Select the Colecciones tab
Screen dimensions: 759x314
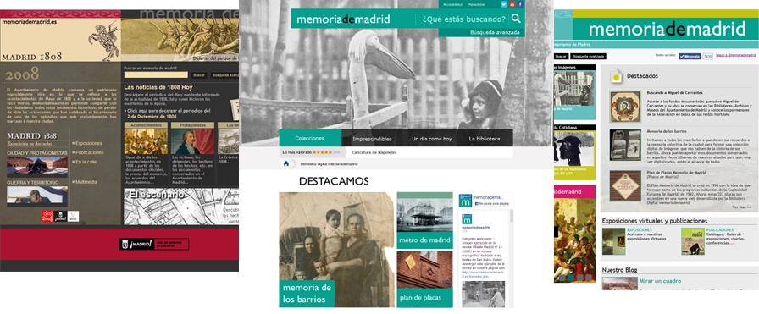310,138
